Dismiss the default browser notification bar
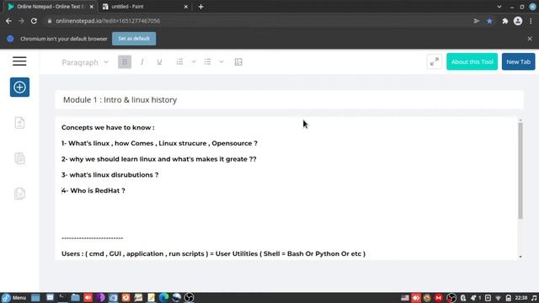The width and height of the screenshot is (539, 303). pos(530,39)
